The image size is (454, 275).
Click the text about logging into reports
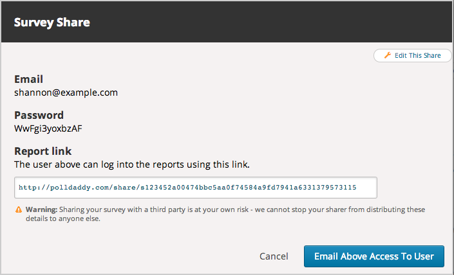click(x=132, y=165)
